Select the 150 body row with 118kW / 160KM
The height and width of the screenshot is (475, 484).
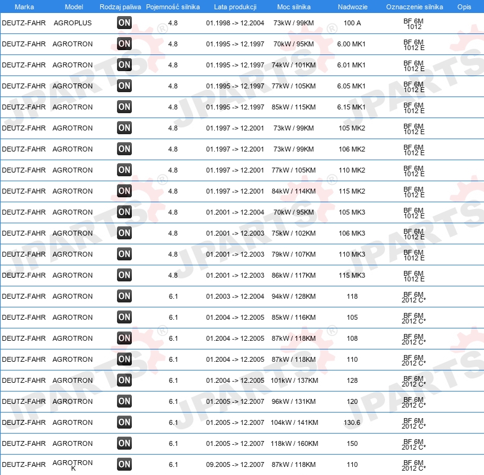pos(242,443)
